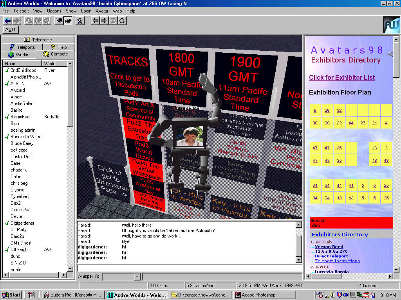Click the 'Click for Exhibitor List' link

(342, 78)
